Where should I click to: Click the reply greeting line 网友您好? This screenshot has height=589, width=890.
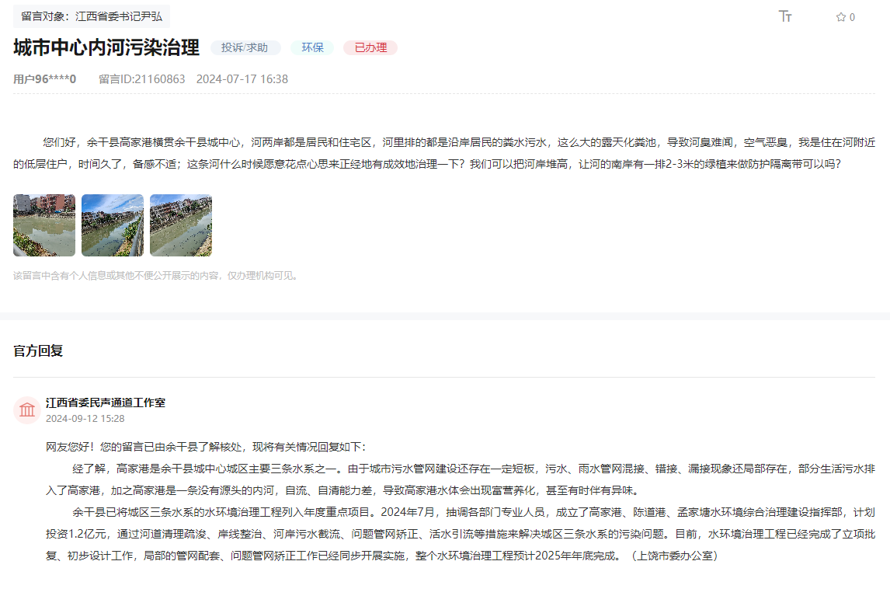coord(205,447)
